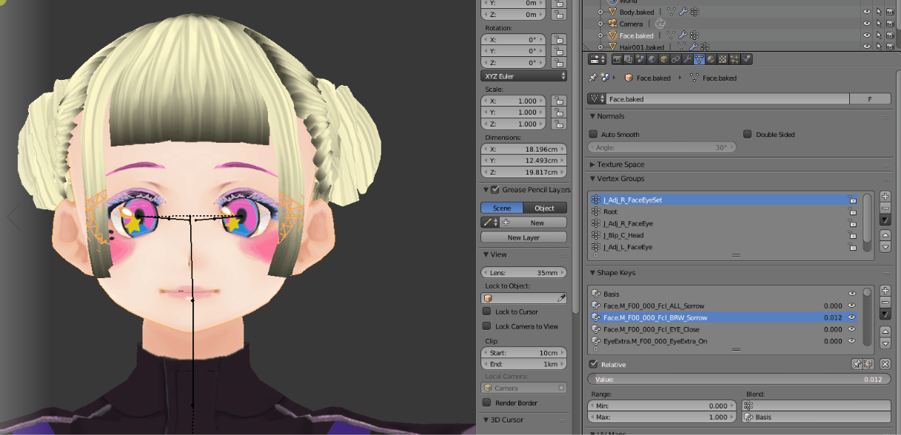Click the New Layer button
901x435 pixels.
click(x=523, y=237)
